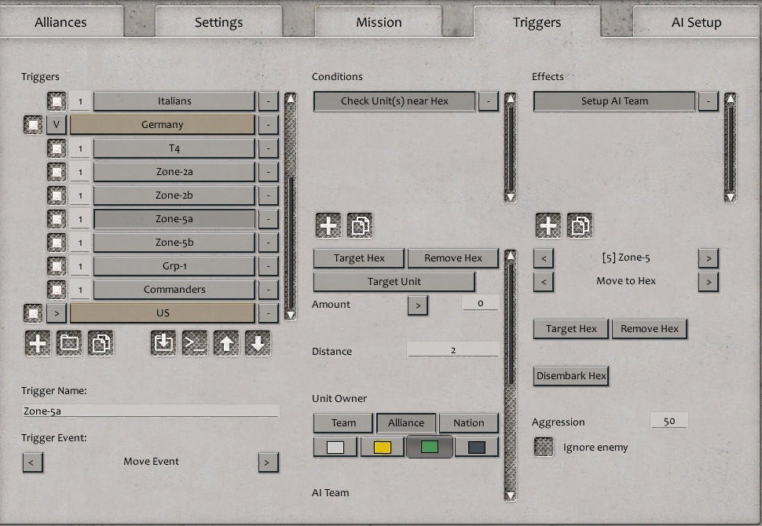Add a new trigger with the plus icon
The width and height of the screenshot is (762, 526).
click(38, 343)
